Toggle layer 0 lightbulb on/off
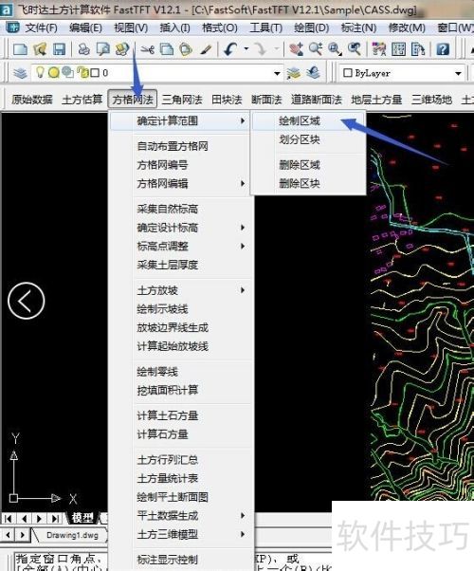 click(x=40, y=72)
